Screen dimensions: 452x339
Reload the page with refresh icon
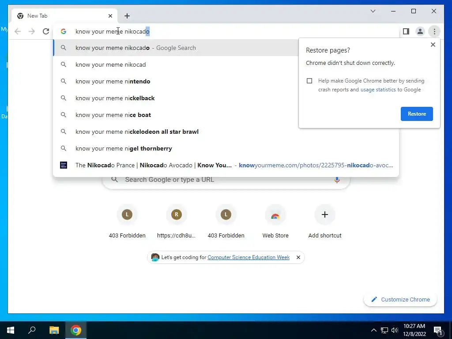(46, 31)
